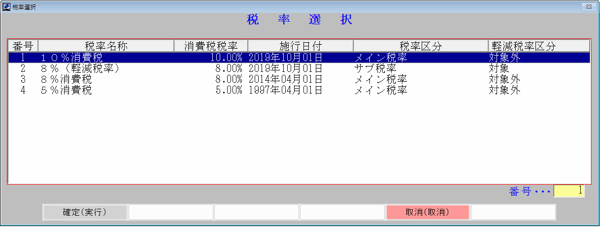Click the 番号 number input field

[x=569, y=191]
